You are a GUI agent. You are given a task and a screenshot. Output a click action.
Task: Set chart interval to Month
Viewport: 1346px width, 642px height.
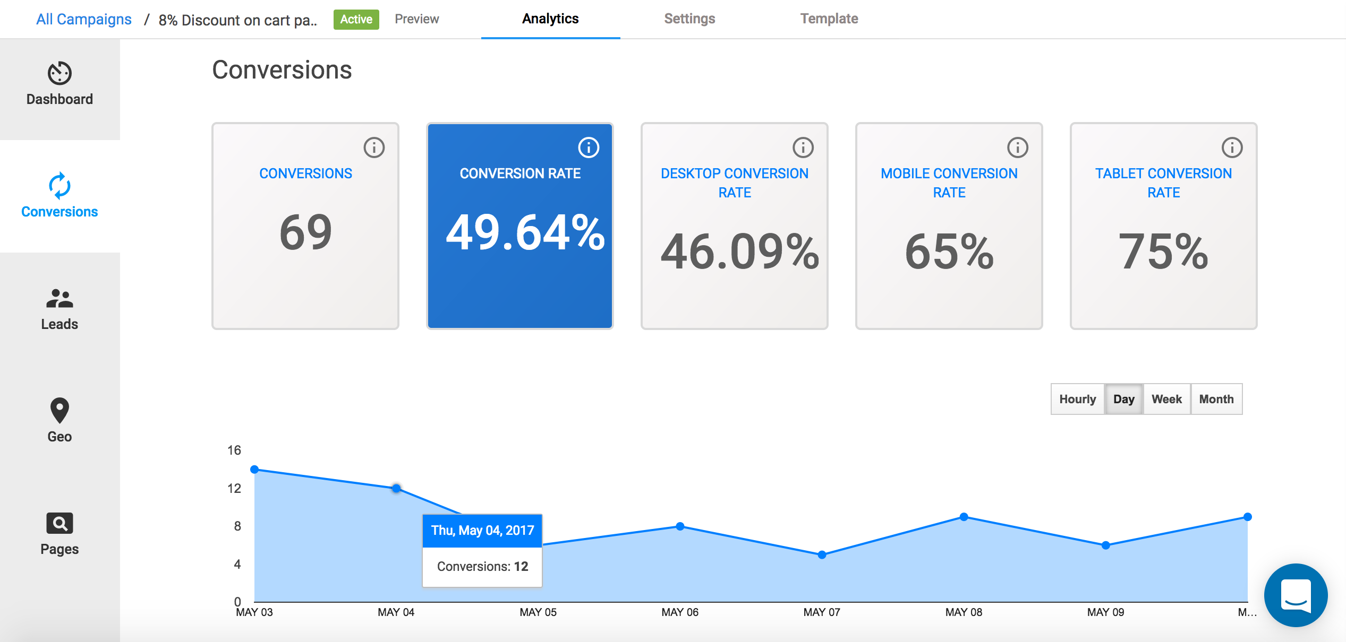[1216, 399]
